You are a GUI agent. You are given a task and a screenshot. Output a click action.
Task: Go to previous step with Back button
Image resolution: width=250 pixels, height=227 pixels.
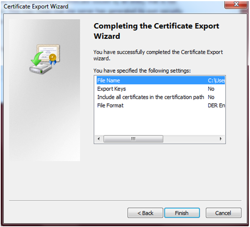pyautogui.click(x=145, y=213)
